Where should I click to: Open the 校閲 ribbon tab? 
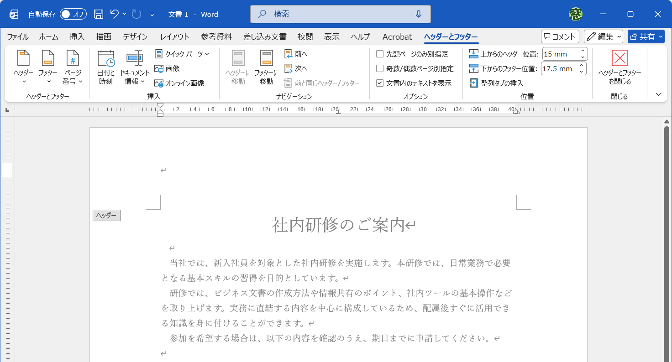[305, 36]
